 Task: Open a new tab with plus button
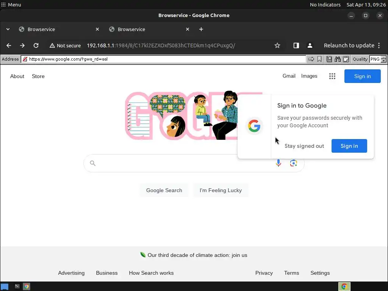[201, 29]
